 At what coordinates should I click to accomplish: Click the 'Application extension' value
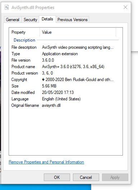tap(60, 54)
